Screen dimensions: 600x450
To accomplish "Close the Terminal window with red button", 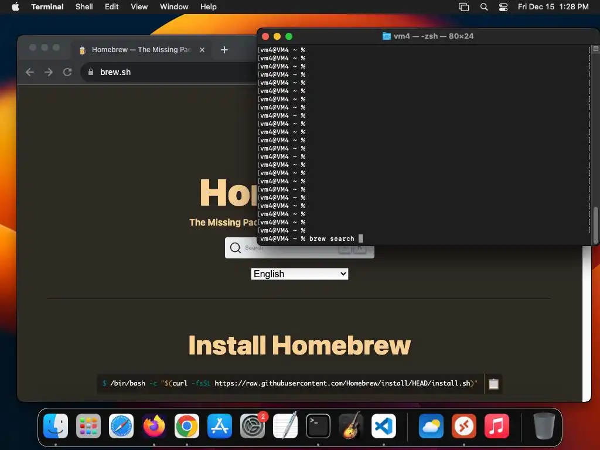I will point(265,36).
